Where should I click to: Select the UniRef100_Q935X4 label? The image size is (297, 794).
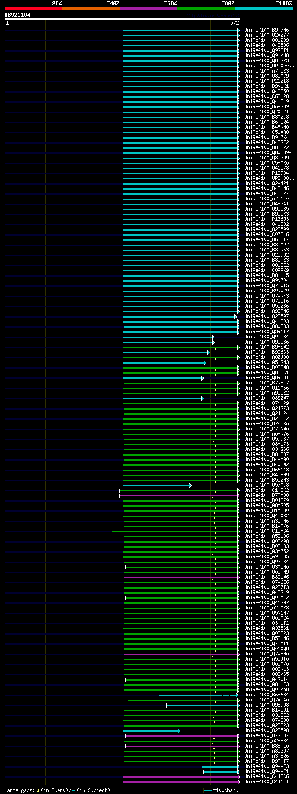(266, 562)
